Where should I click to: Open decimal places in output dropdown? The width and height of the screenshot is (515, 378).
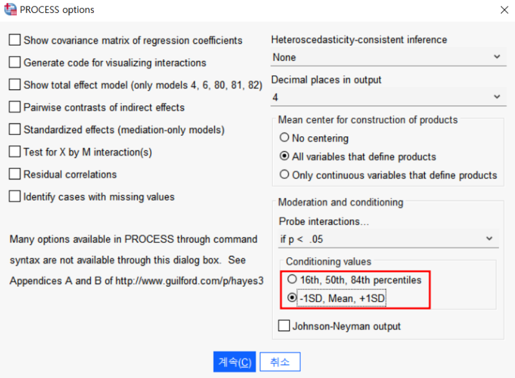coord(497,96)
